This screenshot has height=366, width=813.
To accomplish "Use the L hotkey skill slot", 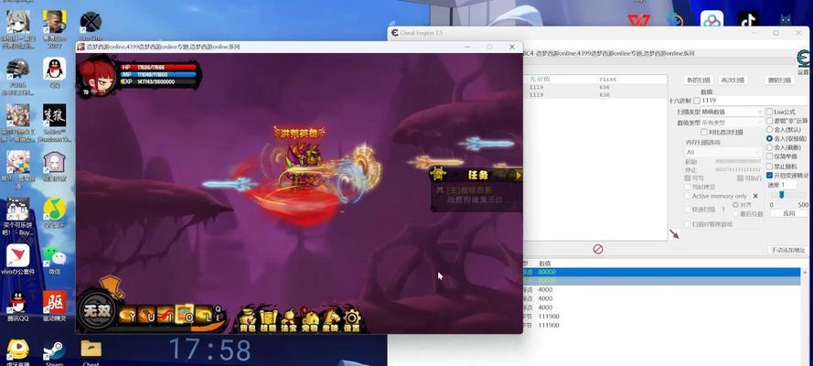I will tap(204, 315).
